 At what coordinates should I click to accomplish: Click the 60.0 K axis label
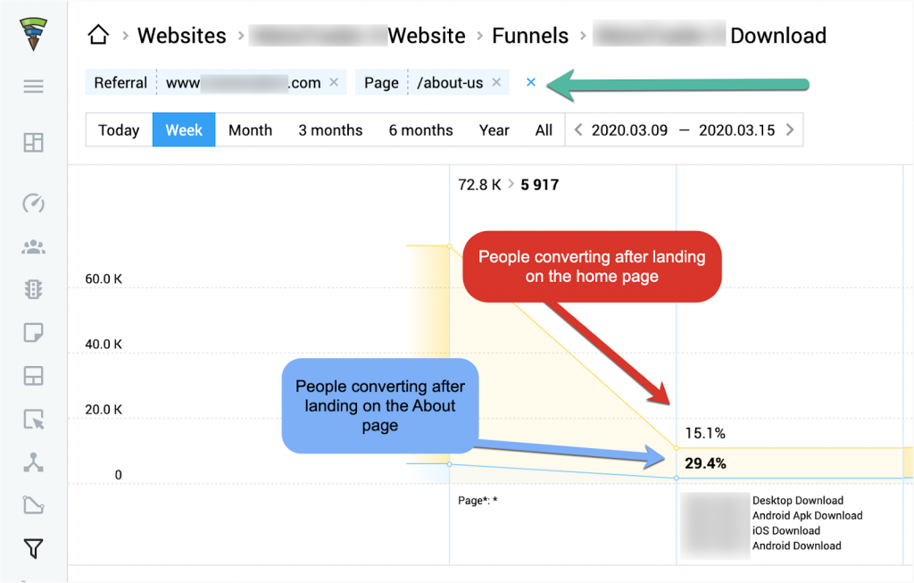coord(104,279)
